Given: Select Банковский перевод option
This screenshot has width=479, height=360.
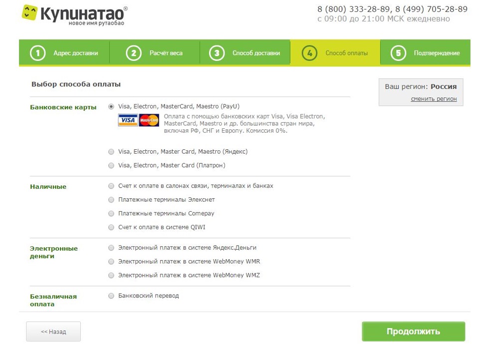Looking at the screenshot, I should [x=111, y=296].
